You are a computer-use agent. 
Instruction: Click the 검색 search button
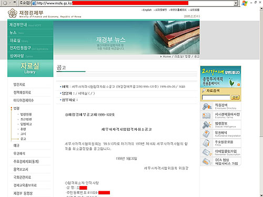[x=235, y=97]
